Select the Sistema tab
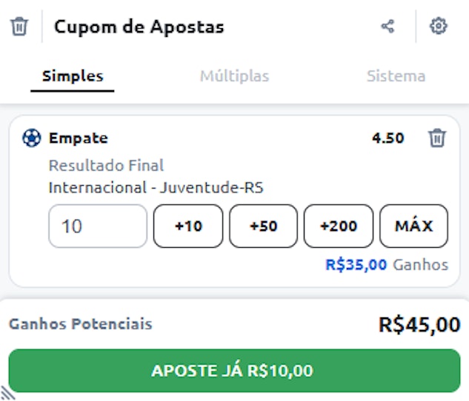Screen dimensions: 469x401 tap(396, 76)
